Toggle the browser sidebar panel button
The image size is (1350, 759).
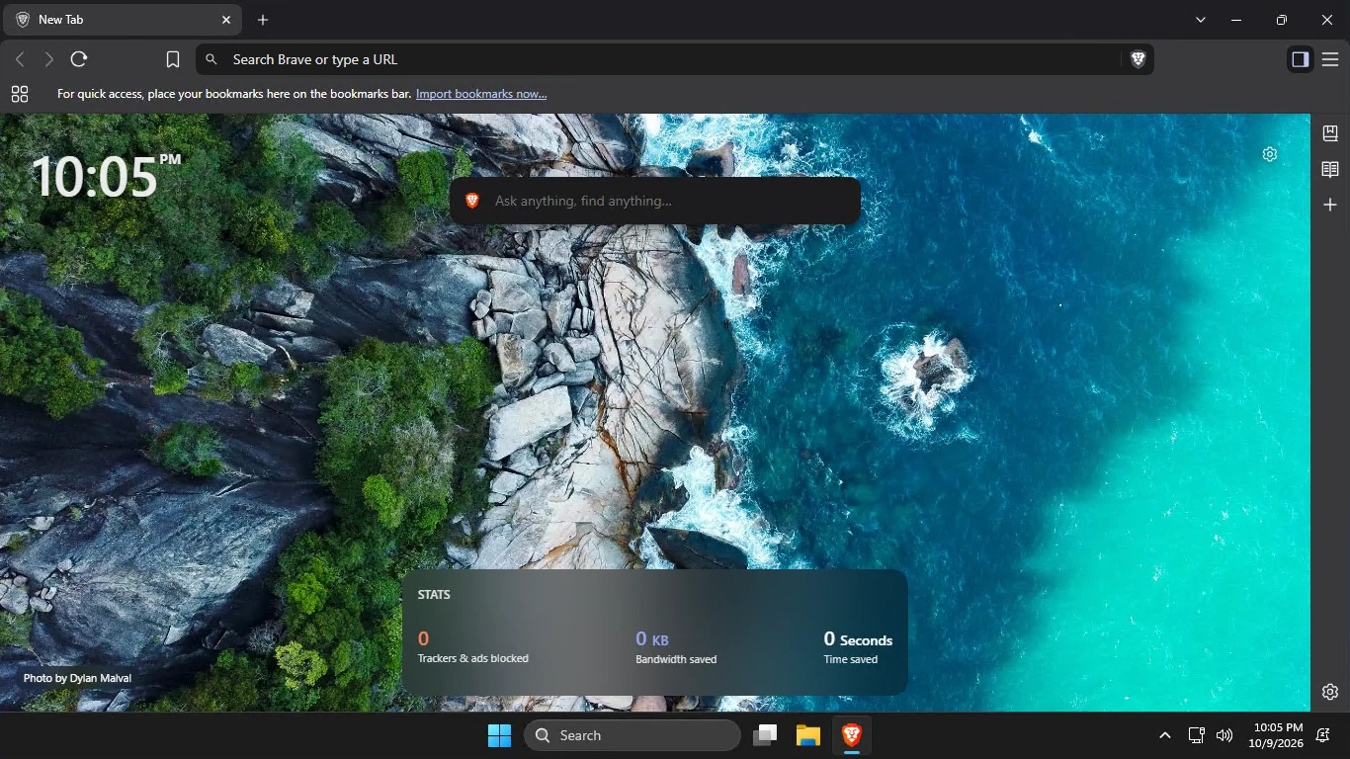1300,59
